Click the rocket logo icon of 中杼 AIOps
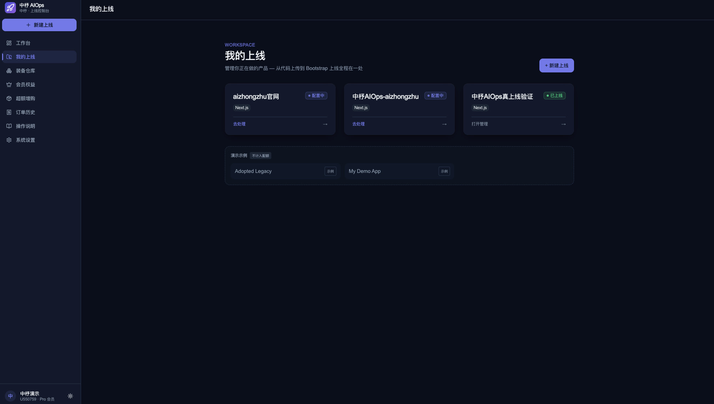The height and width of the screenshot is (404, 714). point(10,8)
